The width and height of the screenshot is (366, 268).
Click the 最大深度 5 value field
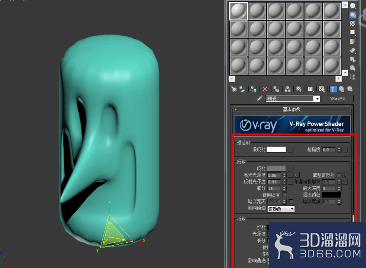[x=329, y=188]
